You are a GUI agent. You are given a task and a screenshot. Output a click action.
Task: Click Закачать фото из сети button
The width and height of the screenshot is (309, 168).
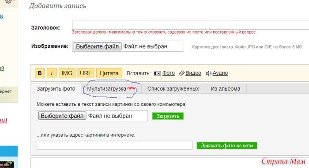click(227, 145)
